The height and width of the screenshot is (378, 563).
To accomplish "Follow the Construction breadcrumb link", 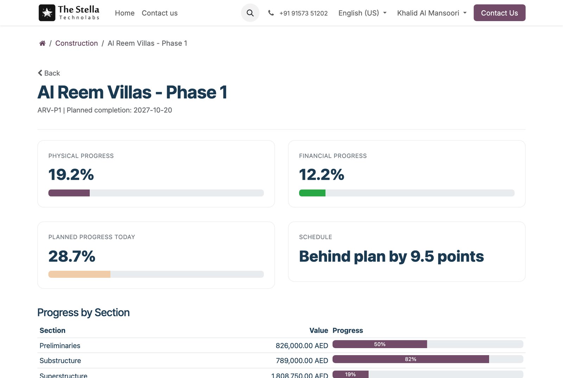I will (x=76, y=43).
